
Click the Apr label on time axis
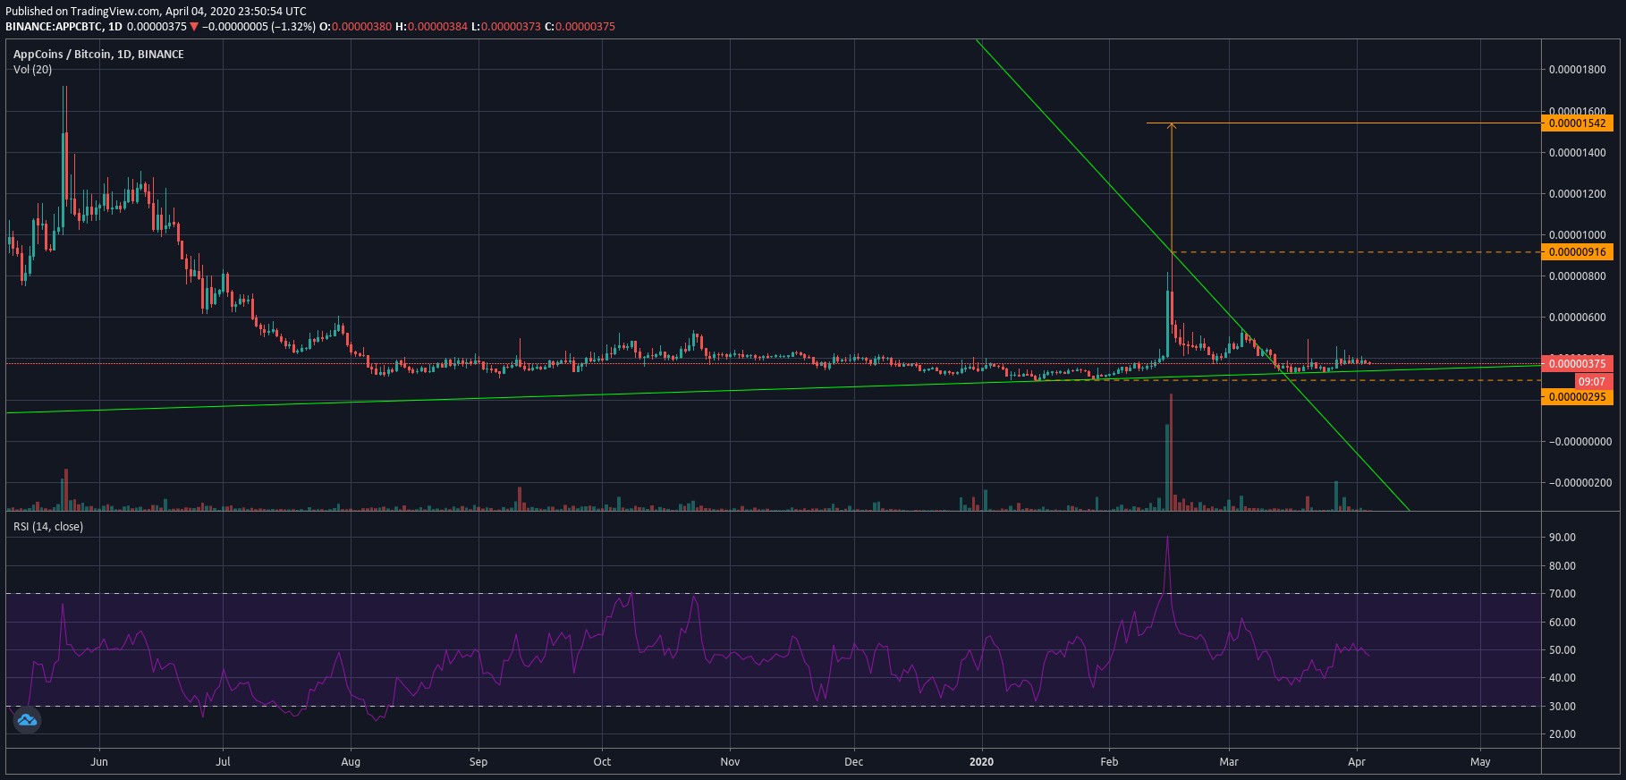tap(1357, 762)
